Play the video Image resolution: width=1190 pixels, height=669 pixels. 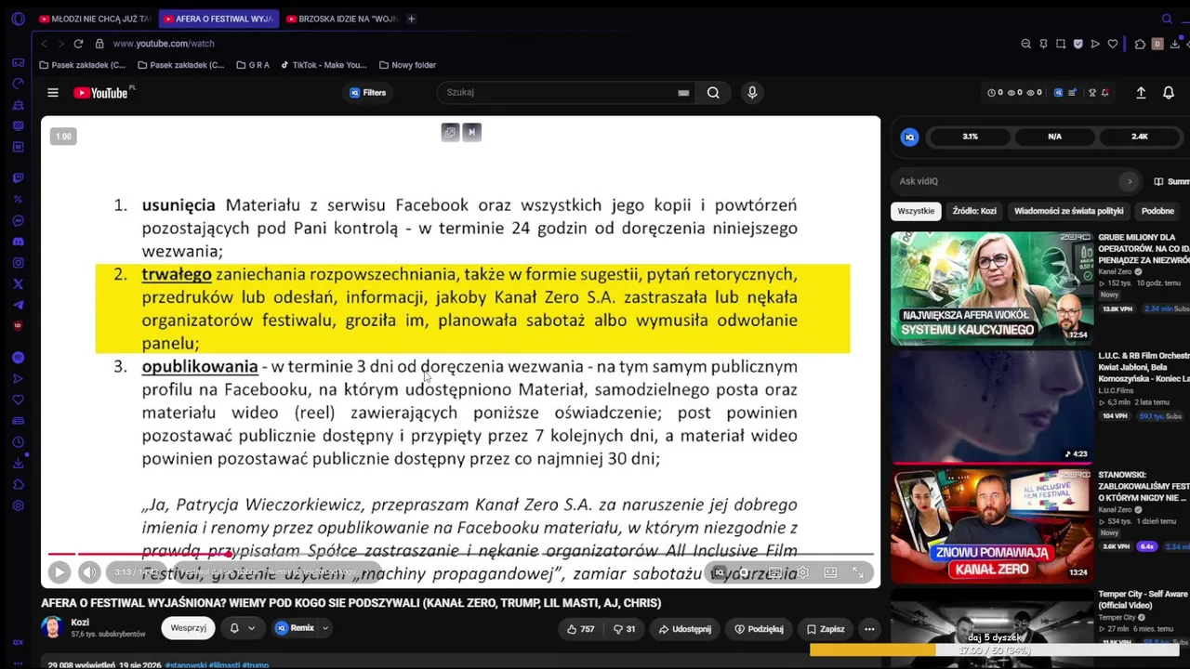[x=59, y=572]
